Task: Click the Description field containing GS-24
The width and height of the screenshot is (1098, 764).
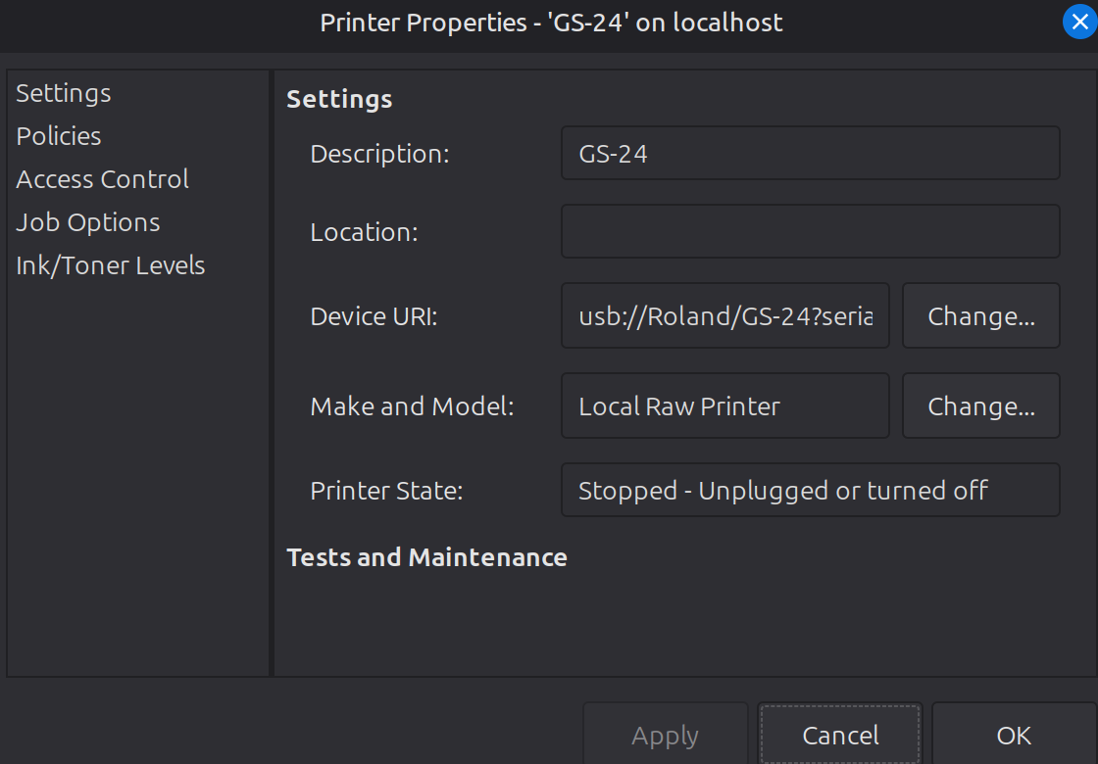Action: tap(810, 154)
